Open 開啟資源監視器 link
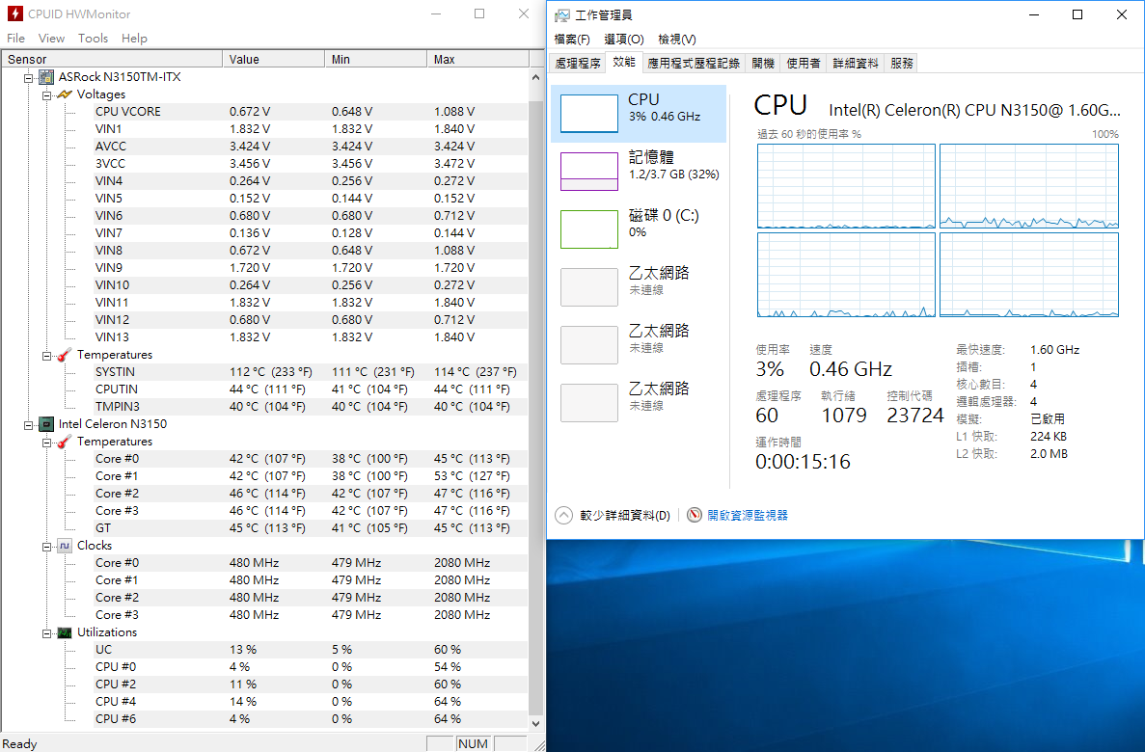The width and height of the screenshot is (1145, 752). pyautogui.click(x=748, y=516)
